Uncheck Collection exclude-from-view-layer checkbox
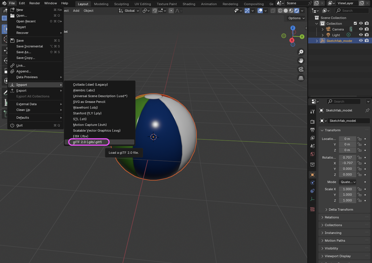Screen dimensions: 372x263 pyautogui.click(x=355, y=24)
